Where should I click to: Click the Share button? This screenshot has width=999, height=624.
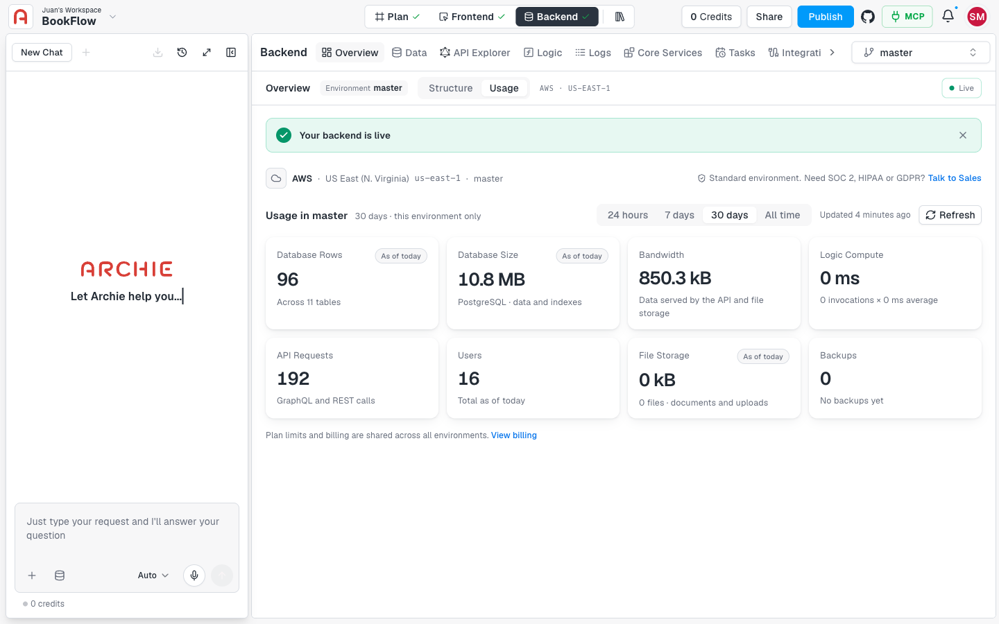(x=769, y=17)
